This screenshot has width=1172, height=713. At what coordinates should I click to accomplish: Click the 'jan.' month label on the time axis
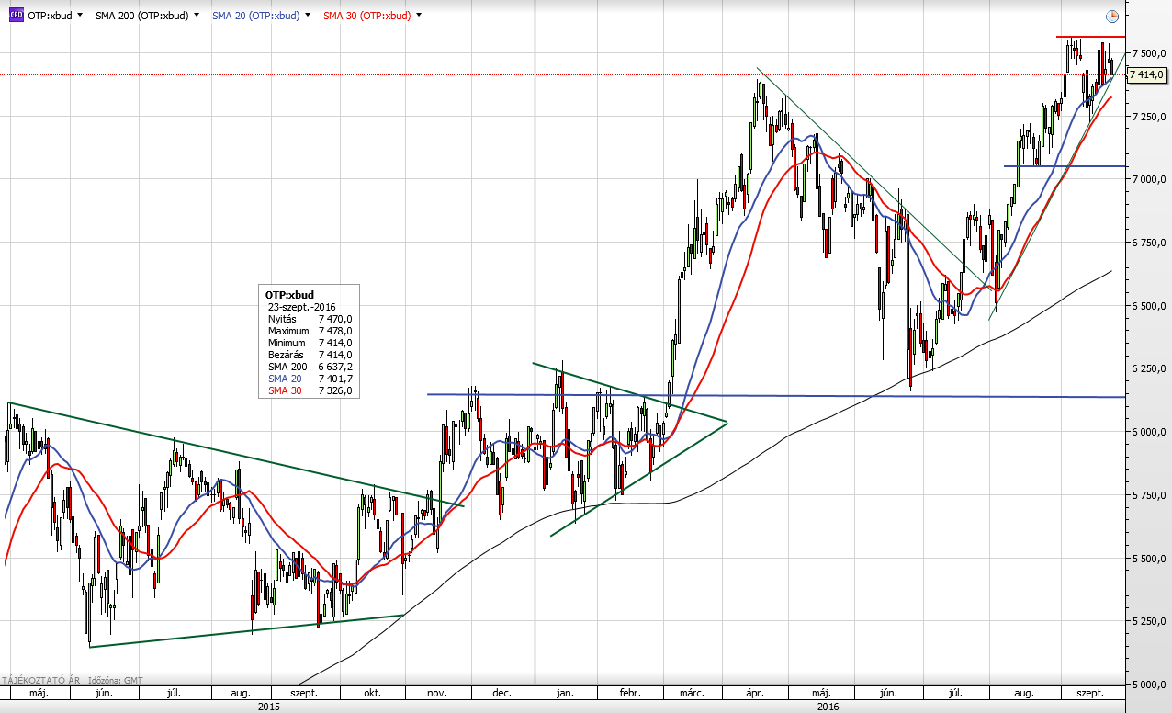[568, 693]
